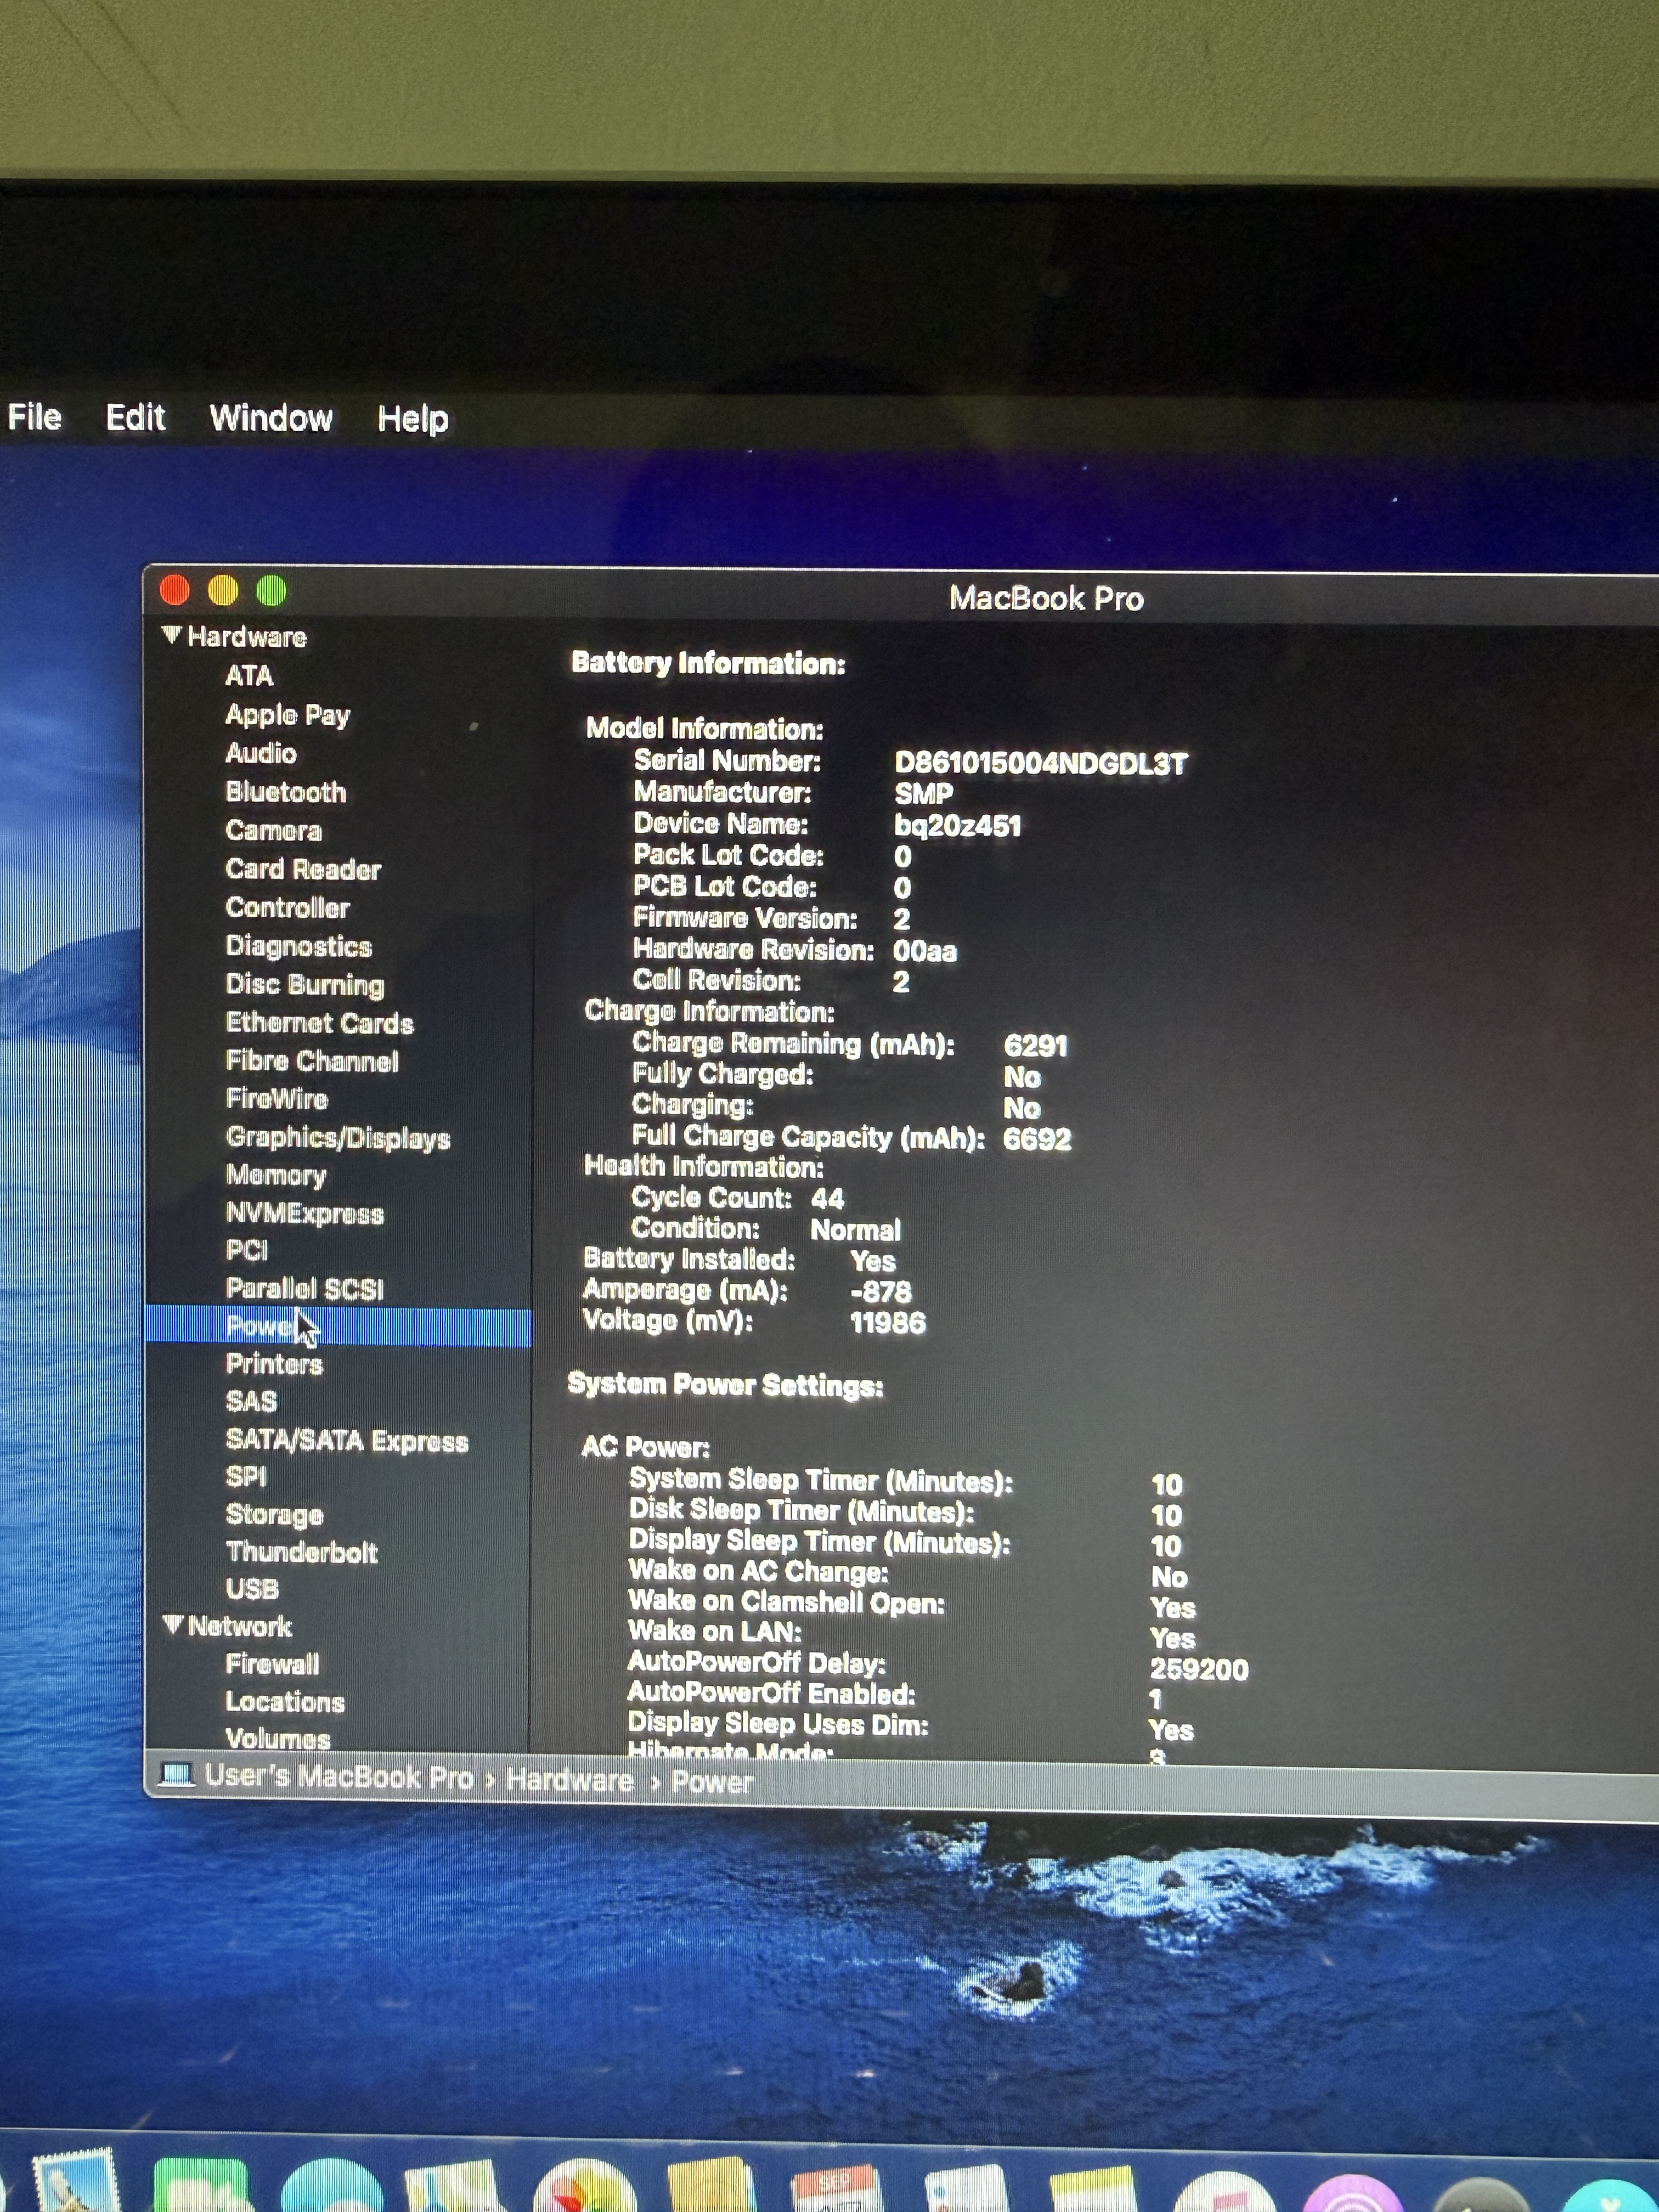
Task: Select FireWire in the sidebar
Action: (x=277, y=1098)
